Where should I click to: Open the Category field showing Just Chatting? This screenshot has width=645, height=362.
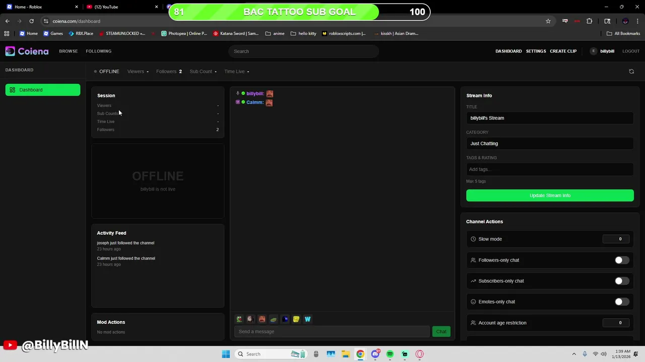550,143
